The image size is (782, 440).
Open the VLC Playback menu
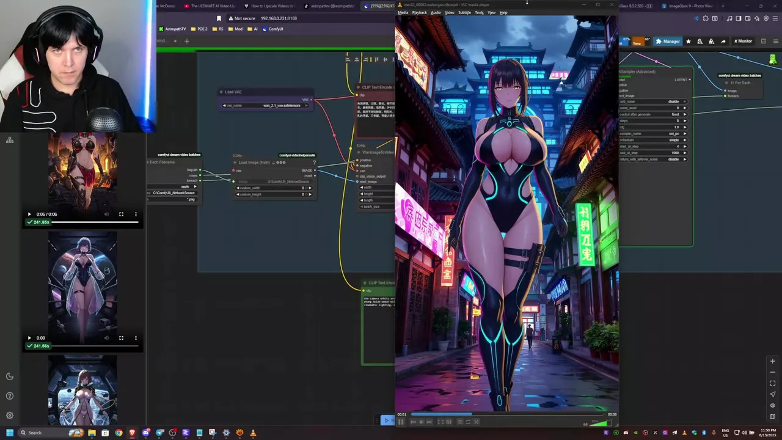[x=419, y=12]
